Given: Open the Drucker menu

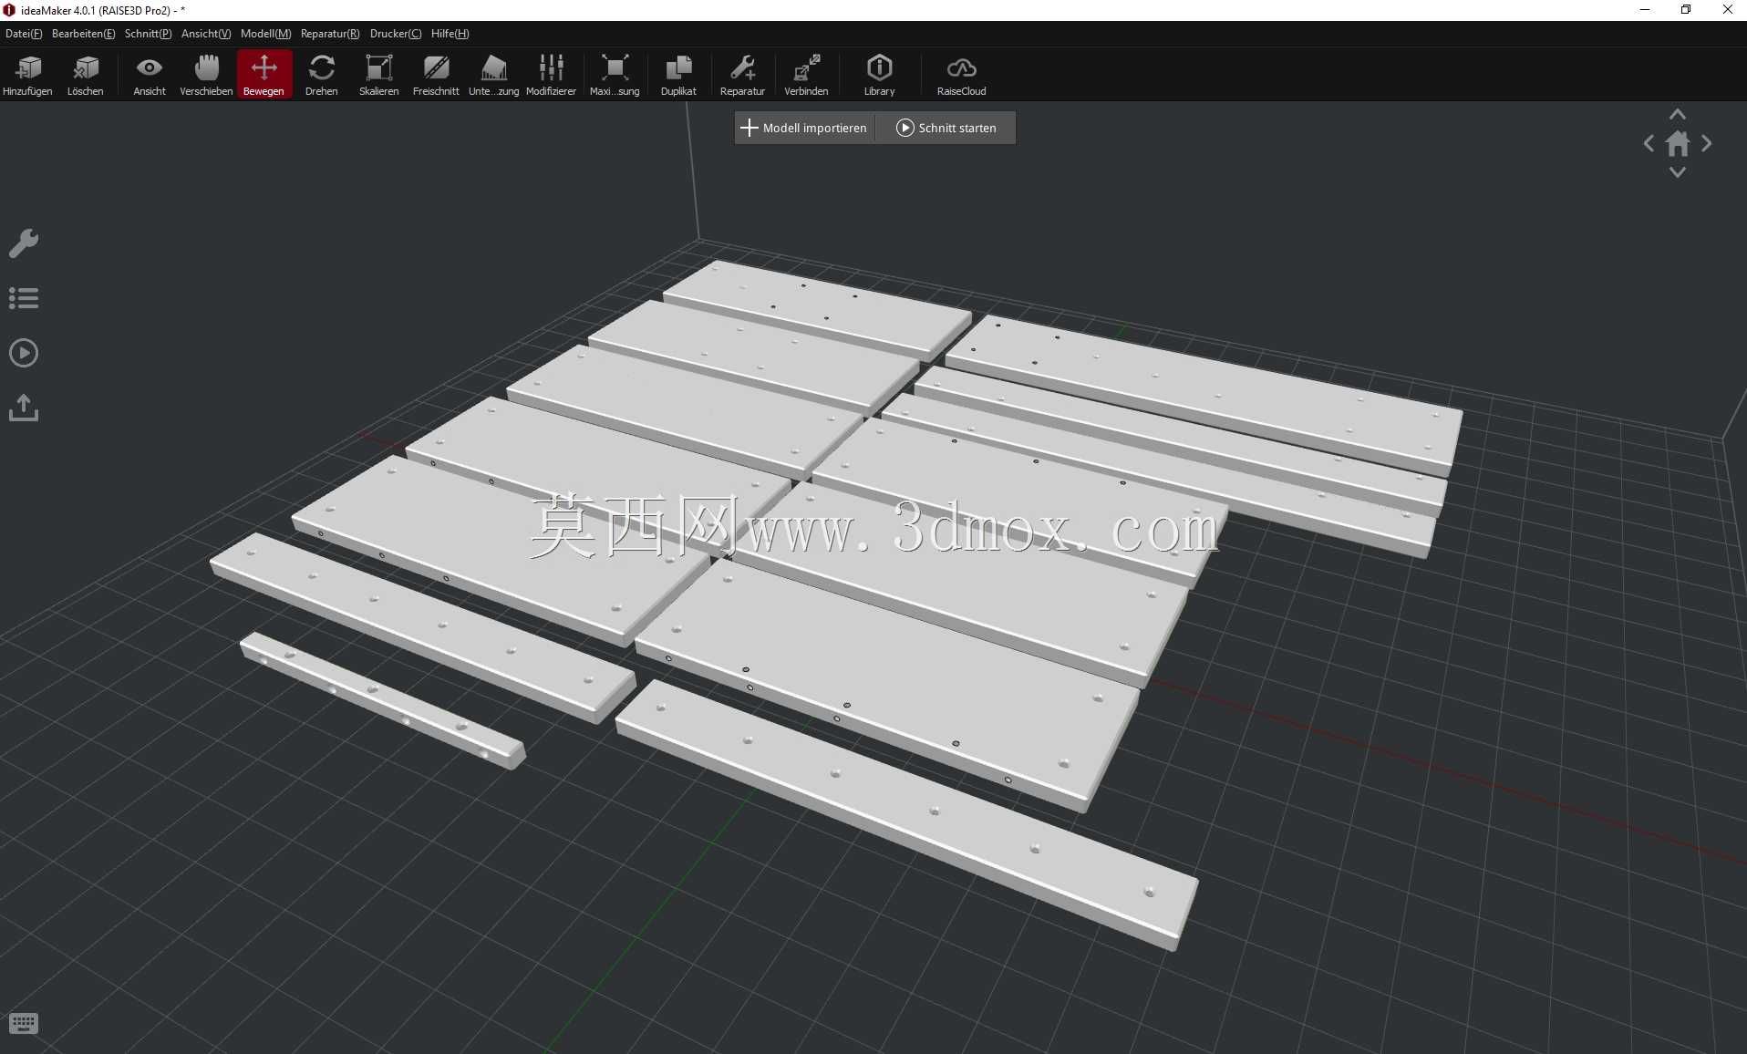Looking at the screenshot, I should [x=396, y=34].
